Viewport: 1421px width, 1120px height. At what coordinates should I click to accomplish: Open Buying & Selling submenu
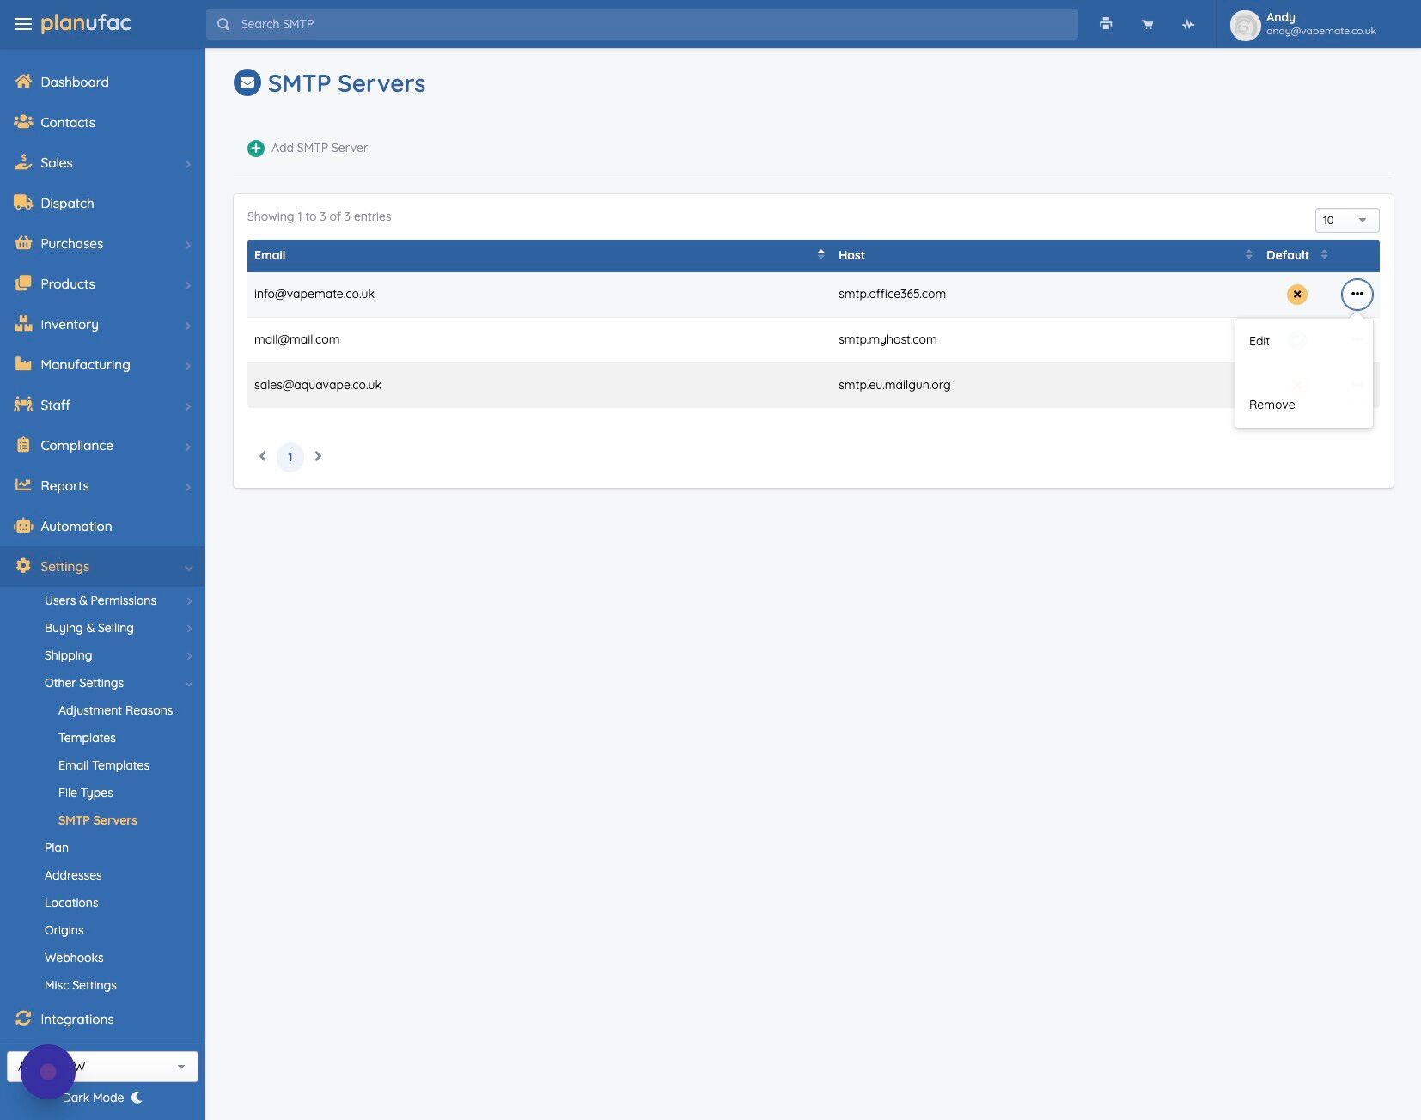[89, 628]
